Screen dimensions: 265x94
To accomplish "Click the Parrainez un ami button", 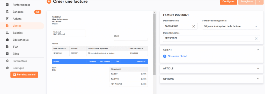I will (x=24, y=74).
